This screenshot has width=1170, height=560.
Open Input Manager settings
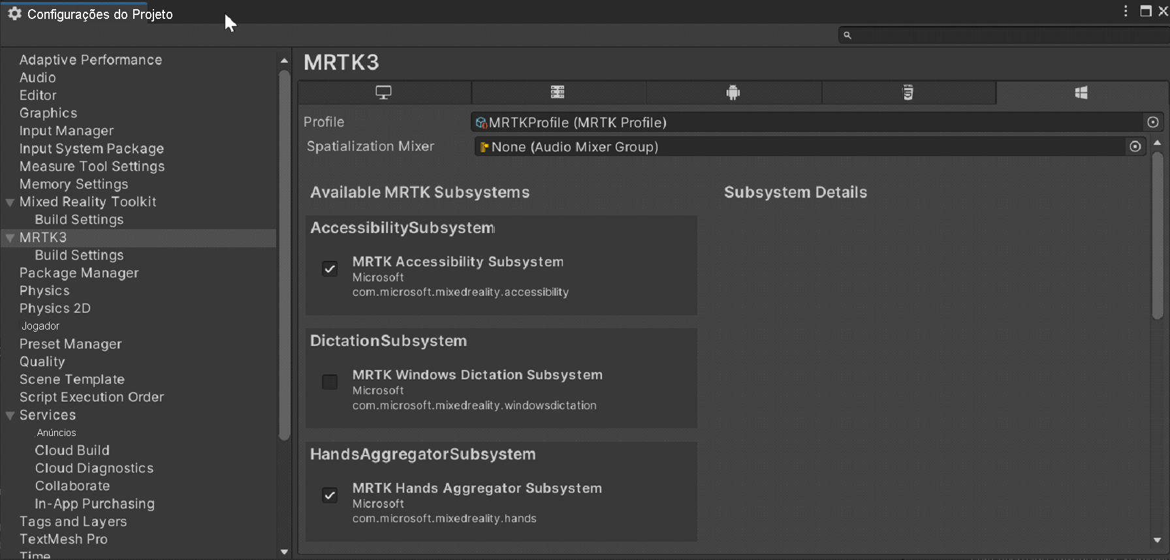[x=67, y=131]
